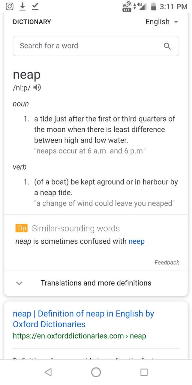
Task: Open recent apps with the square button
Action: click(144, 372)
